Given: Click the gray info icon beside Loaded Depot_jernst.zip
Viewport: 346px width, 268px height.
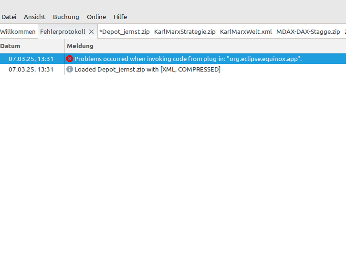Looking at the screenshot, I should point(70,69).
